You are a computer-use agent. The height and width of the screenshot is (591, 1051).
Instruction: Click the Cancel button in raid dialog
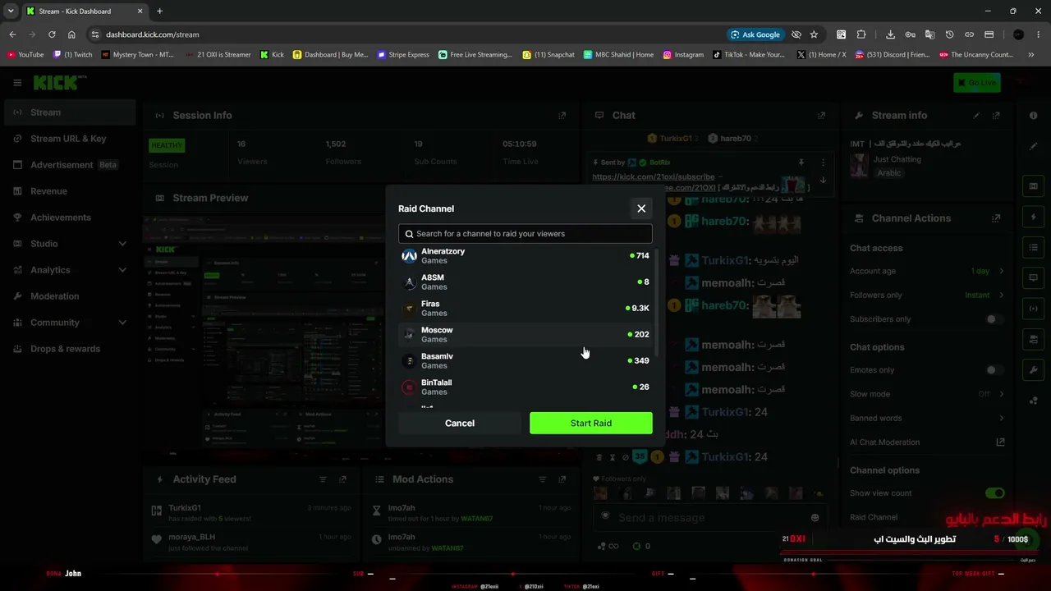460,424
